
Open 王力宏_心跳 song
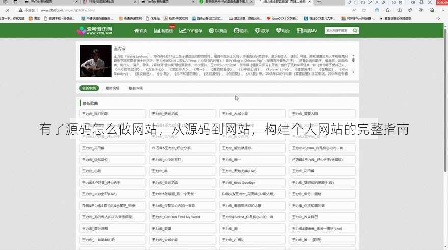point(113,171)
